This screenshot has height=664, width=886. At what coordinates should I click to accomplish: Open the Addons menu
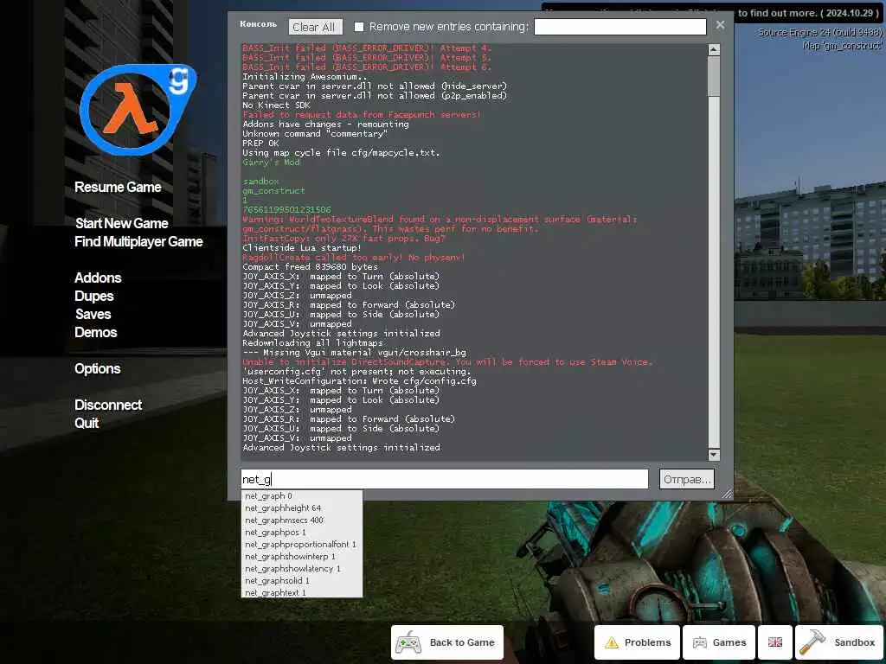pyautogui.click(x=98, y=278)
